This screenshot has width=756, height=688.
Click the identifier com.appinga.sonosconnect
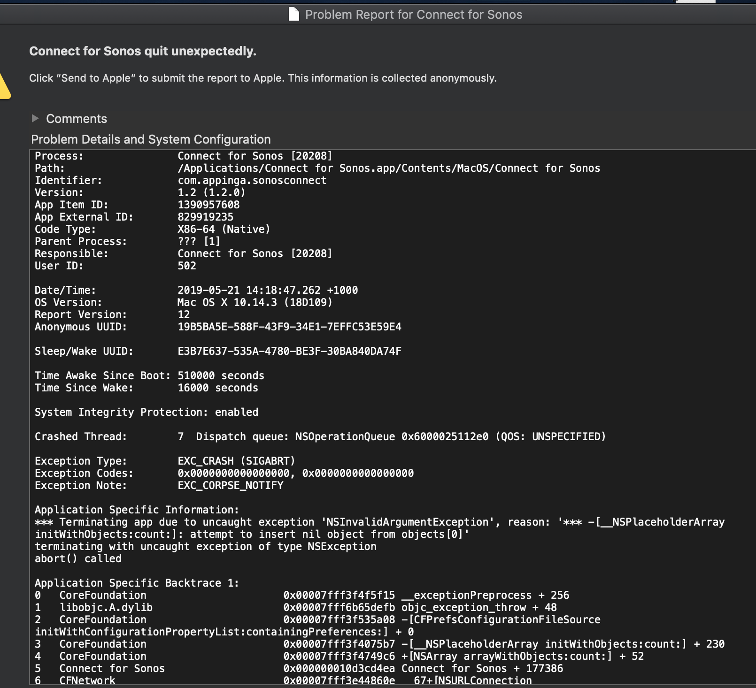tap(252, 180)
